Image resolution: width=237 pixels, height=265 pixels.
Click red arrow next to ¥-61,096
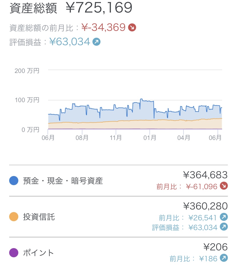224,186
